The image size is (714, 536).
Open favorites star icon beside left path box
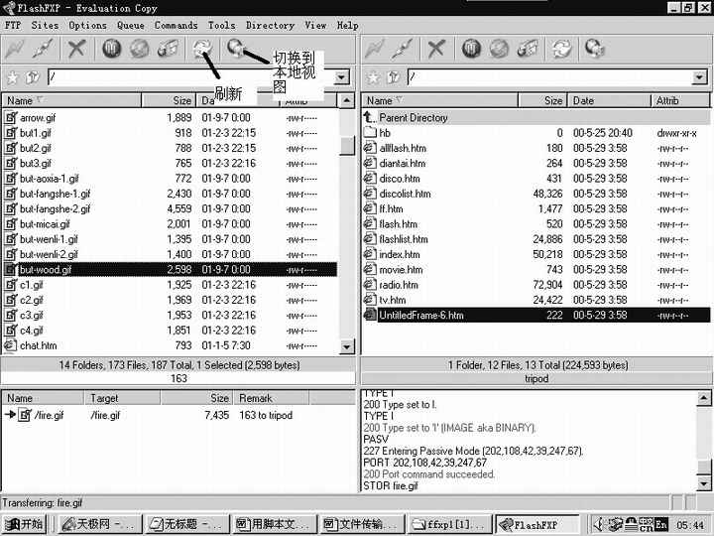[x=12, y=76]
